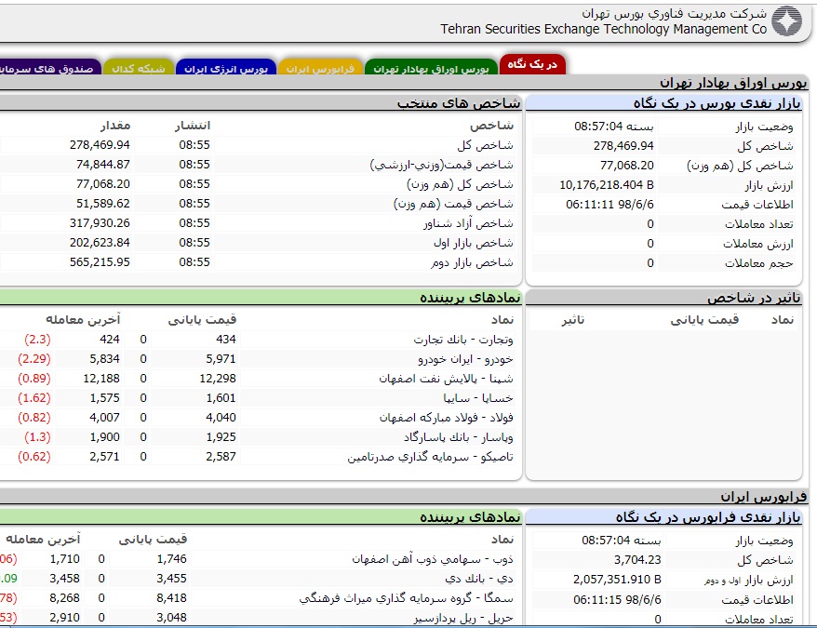Image resolution: width=817 pixels, height=628 pixels.
Task: Click the 'بازار نقدی بورس در یک نگاه' heading
Action: (717, 103)
